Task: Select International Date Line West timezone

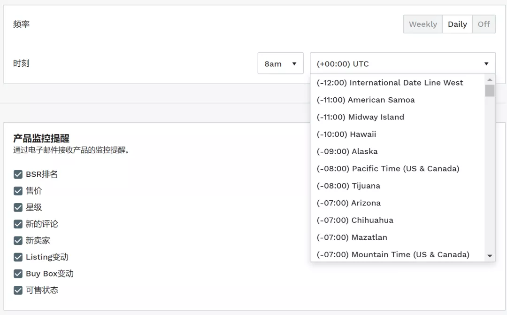Action: [390, 82]
